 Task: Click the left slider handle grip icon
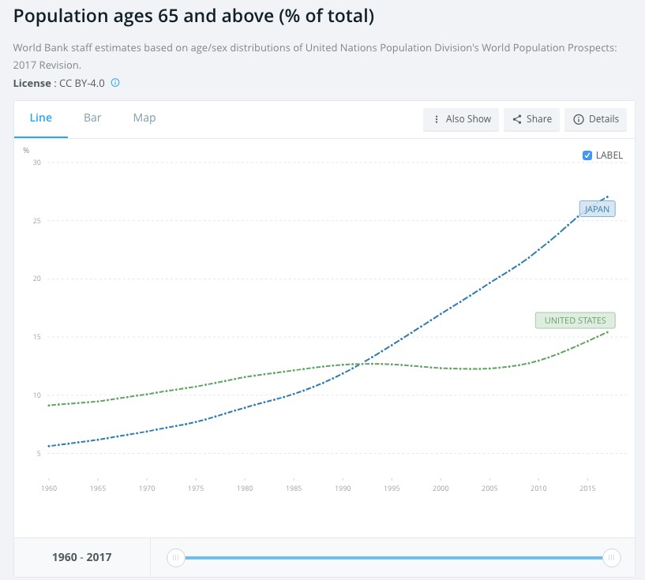[x=175, y=557]
